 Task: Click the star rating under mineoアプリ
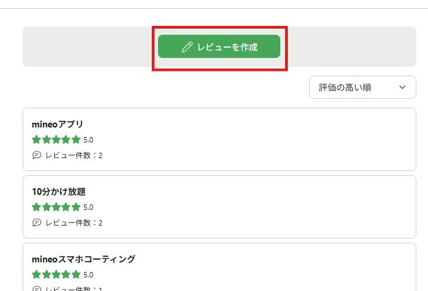(x=56, y=140)
